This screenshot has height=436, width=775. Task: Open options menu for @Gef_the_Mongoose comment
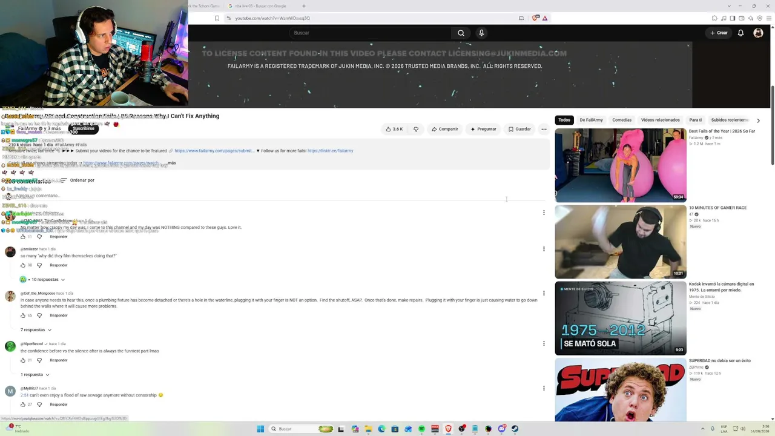pos(544,293)
